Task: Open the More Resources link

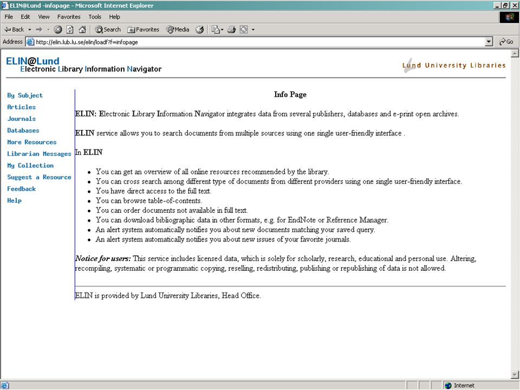Action: [32, 142]
